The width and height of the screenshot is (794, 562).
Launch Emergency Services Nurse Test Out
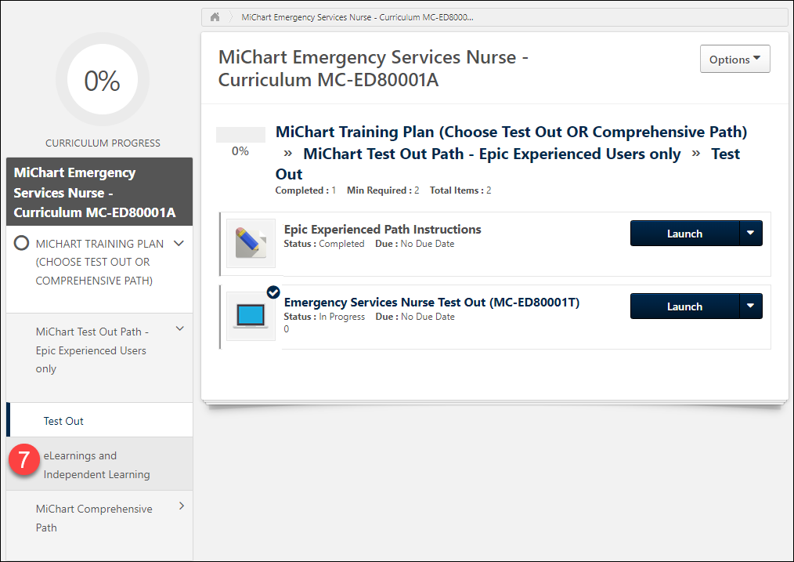[684, 306]
